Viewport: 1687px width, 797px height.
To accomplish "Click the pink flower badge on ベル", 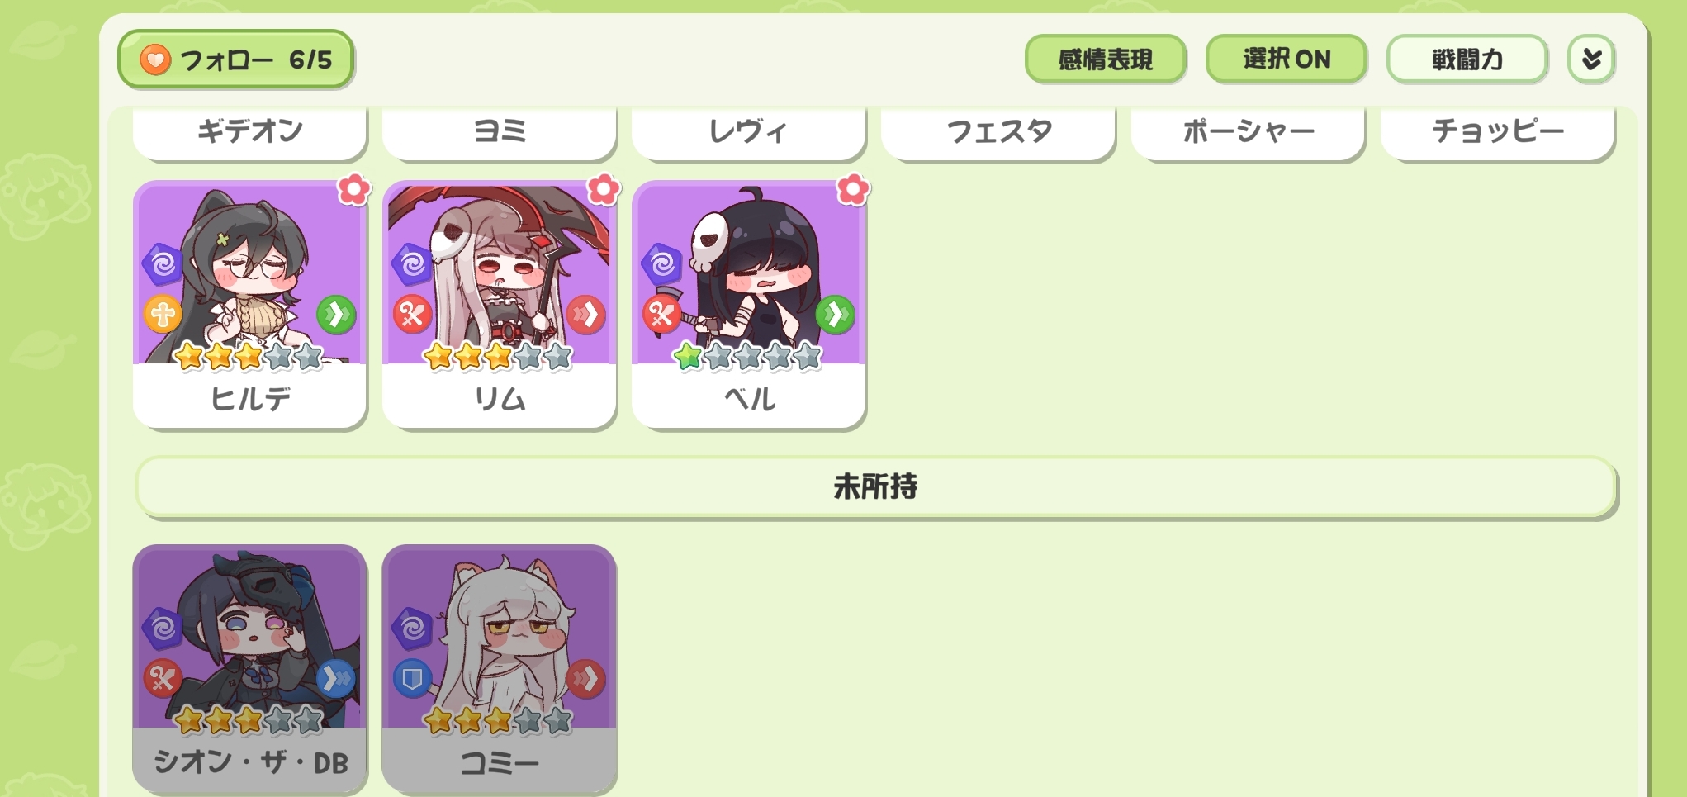I will point(853,189).
